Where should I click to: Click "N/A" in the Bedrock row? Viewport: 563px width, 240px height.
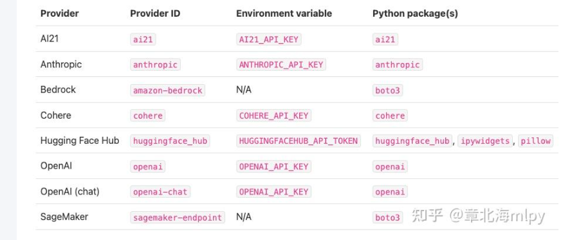pos(244,90)
